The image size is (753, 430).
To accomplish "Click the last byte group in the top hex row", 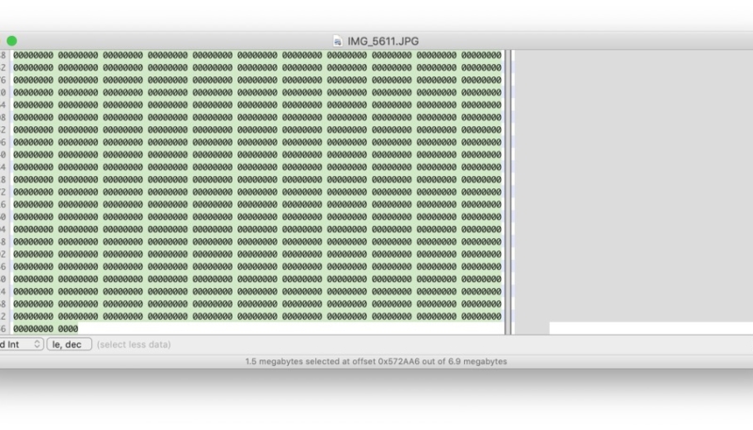I will coord(481,55).
